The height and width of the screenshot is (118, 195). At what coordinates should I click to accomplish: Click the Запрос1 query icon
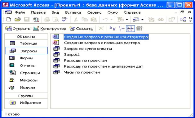[56, 54]
